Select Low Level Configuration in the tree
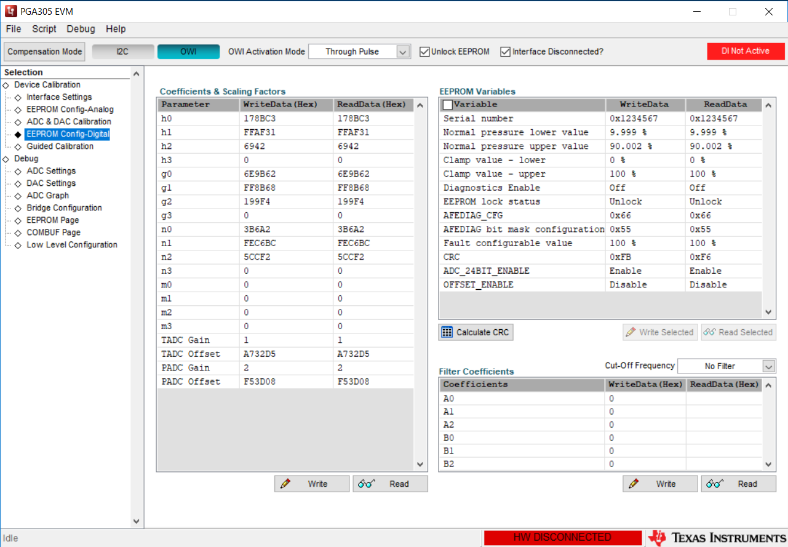Screen dimensions: 788x547 72,245
